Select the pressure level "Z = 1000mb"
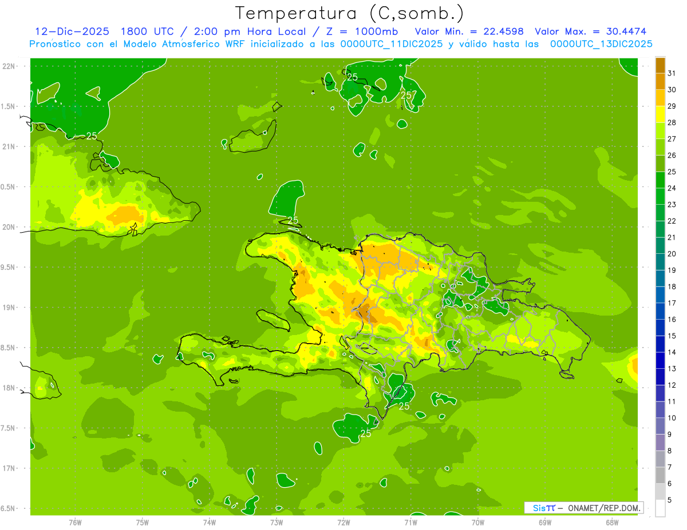The image size is (687, 530). (x=363, y=31)
